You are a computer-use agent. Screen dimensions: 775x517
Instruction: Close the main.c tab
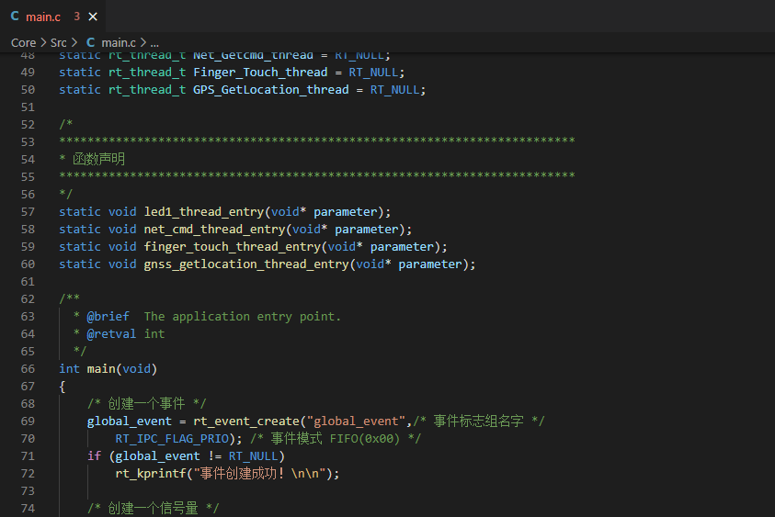click(93, 17)
